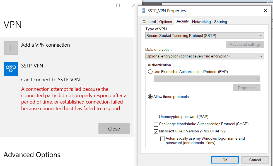Click the OK button
Image resolution: width=273 pixels, height=166 pixels.
[x=225, y=160]
